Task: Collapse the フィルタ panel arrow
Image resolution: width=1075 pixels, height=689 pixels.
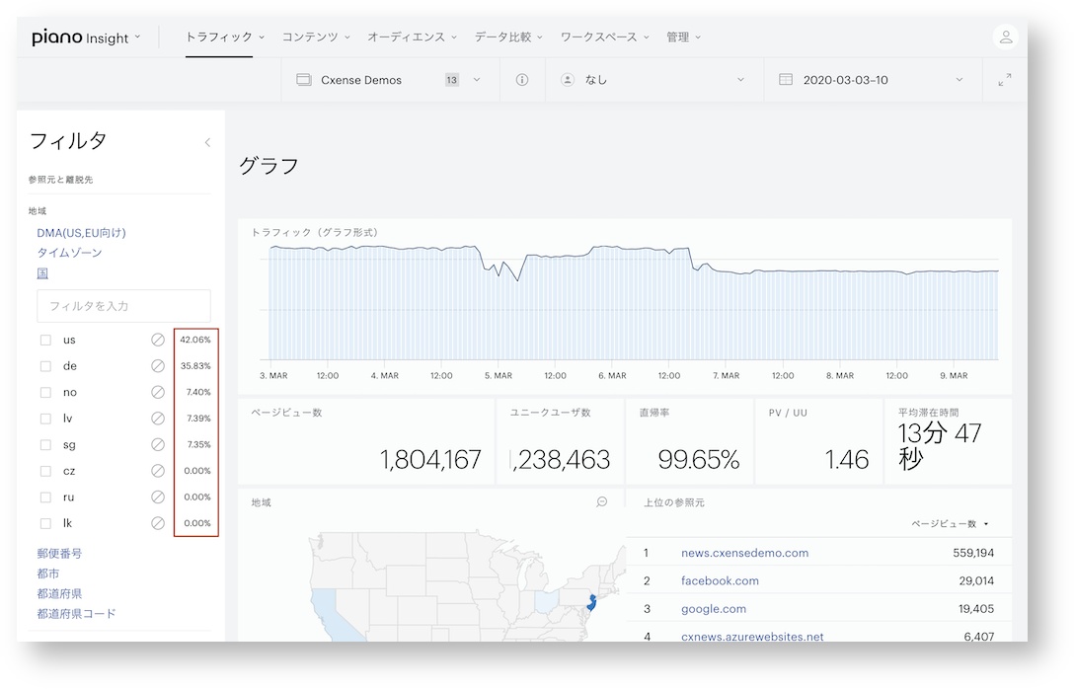Action: [207, 142]
